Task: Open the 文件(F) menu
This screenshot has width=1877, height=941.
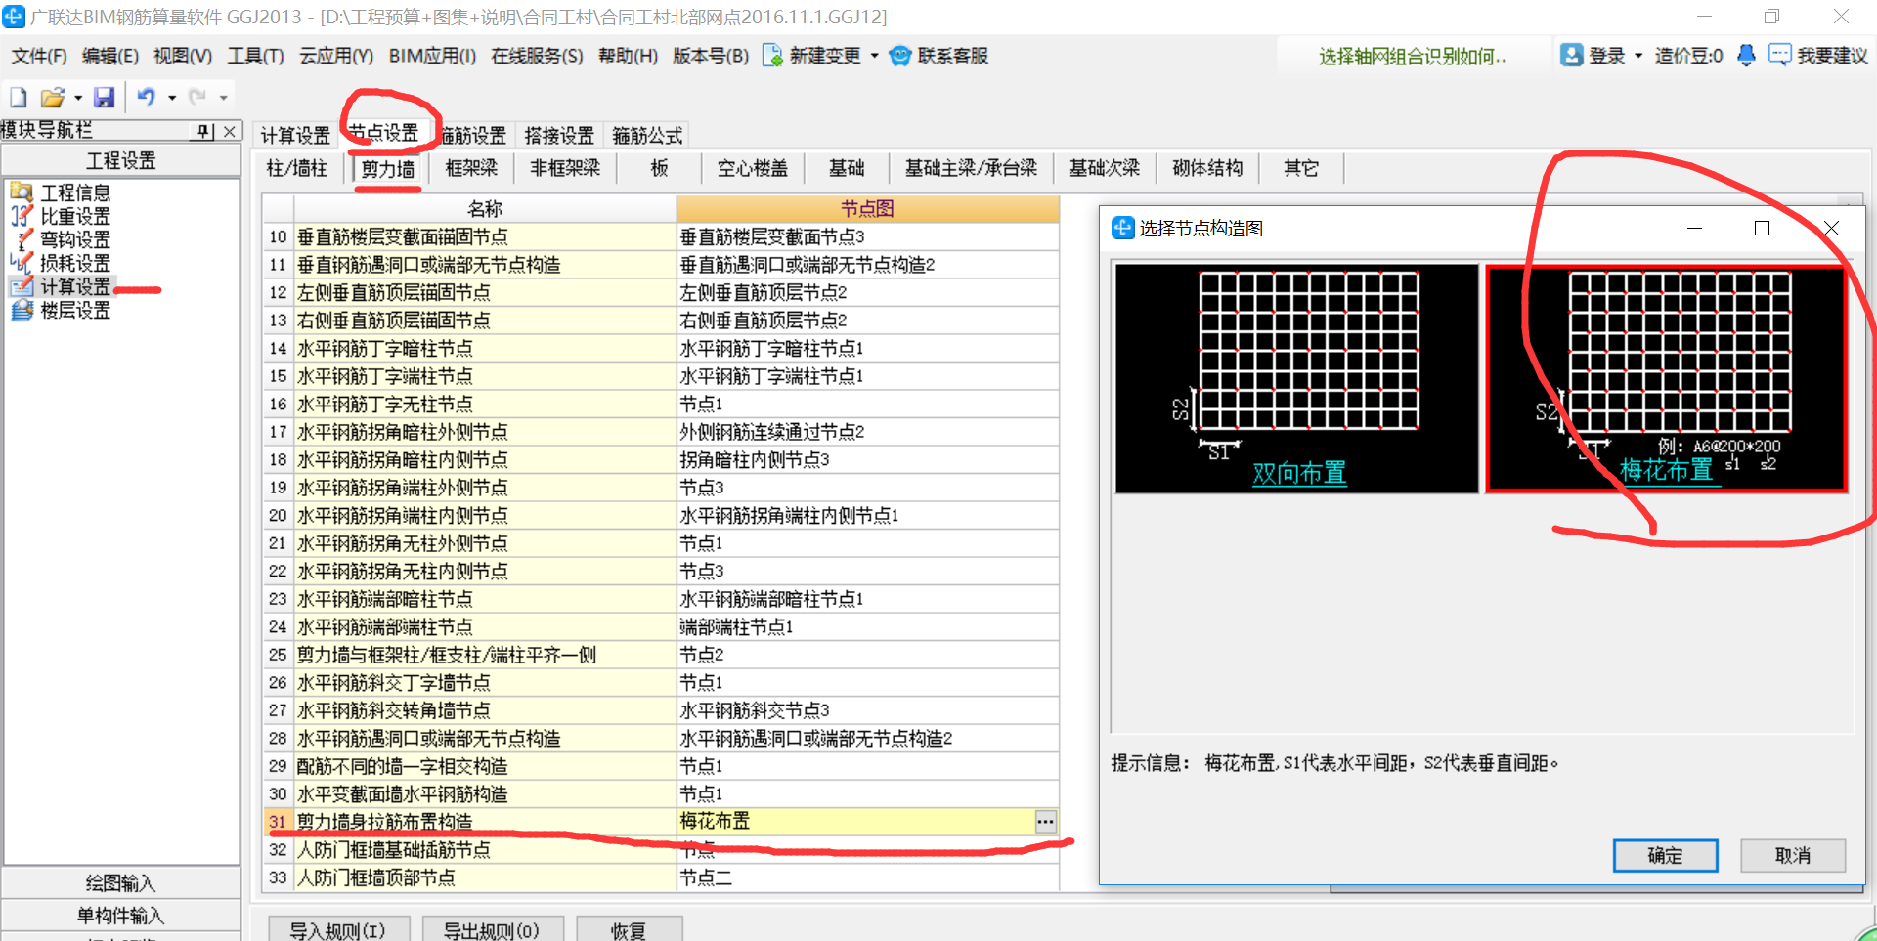Action: 39,56
